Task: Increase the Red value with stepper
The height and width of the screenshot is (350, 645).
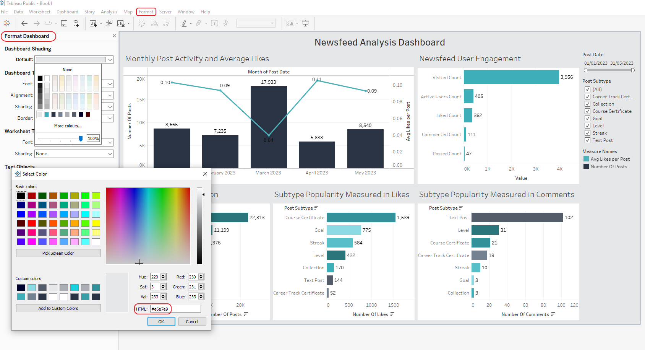Action: coord(201,275)
